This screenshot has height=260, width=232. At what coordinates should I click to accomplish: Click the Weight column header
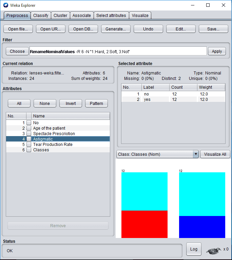(x=211, y=87)
